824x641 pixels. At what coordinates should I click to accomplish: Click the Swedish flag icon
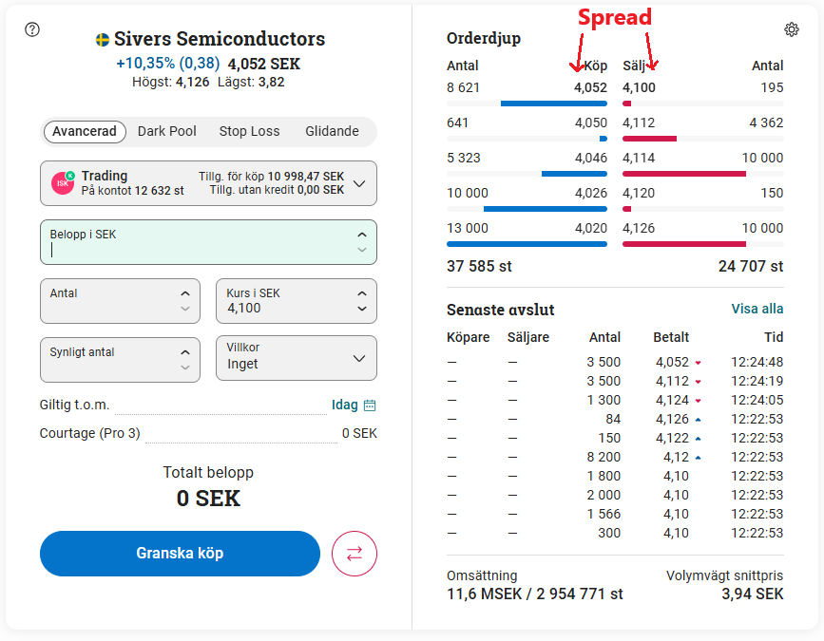click(x=103, y=40)
